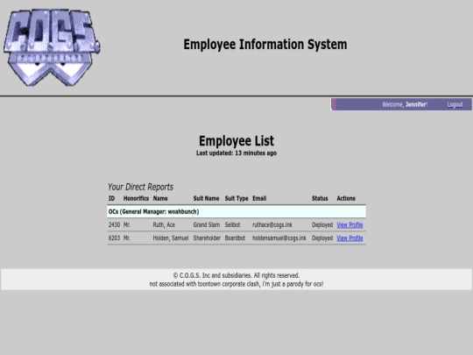Open View Profile for Ruth, Ace
473x355 pixels.
[349, 225]
